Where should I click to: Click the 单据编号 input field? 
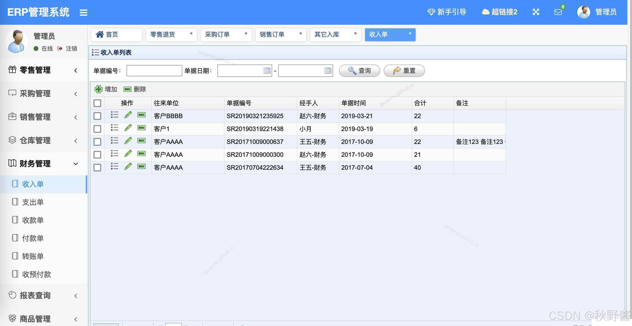154,71
